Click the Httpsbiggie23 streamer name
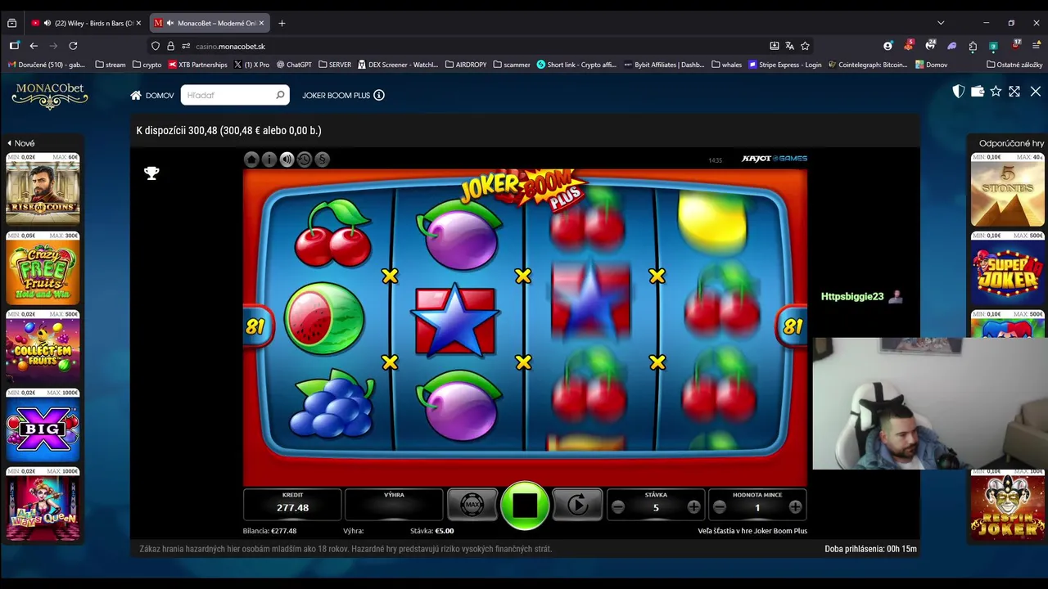 click(x=852, y=296)
